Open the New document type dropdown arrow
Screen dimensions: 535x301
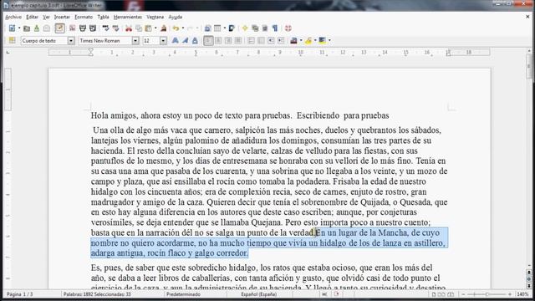pyautogui.click(x=19, y=28)
